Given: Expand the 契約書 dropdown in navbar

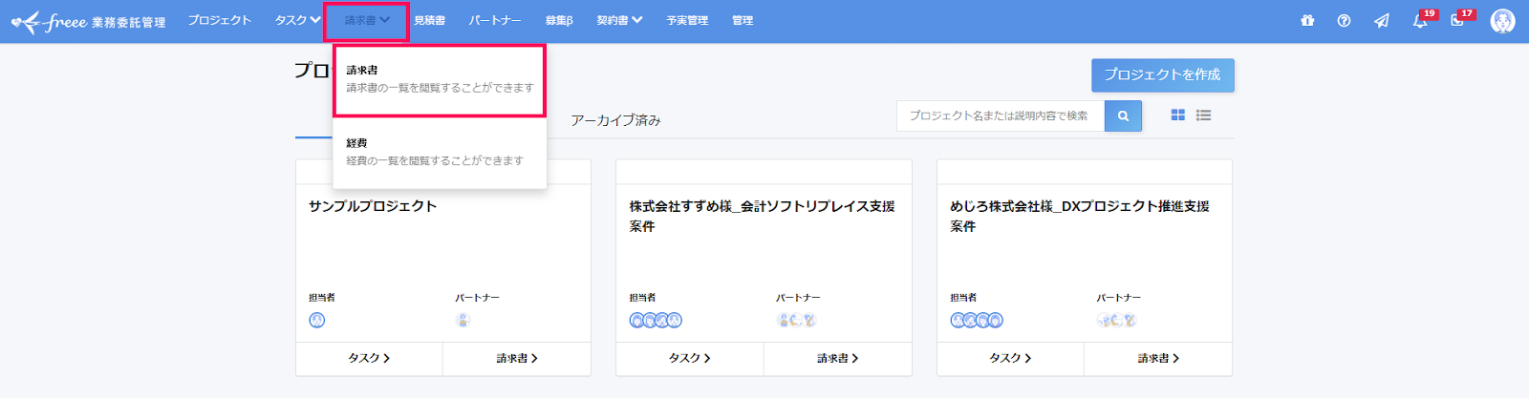Looking at the screenshot, I should [x=619, y=20].
